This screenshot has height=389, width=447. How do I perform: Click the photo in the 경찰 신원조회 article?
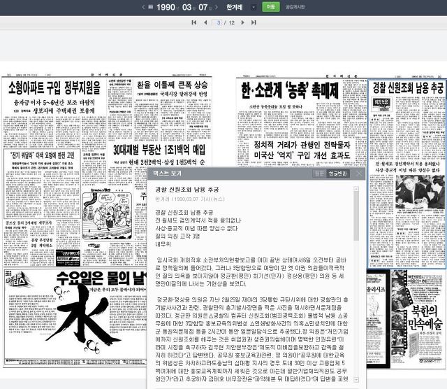pyautogui.click(x=420, y=192)
